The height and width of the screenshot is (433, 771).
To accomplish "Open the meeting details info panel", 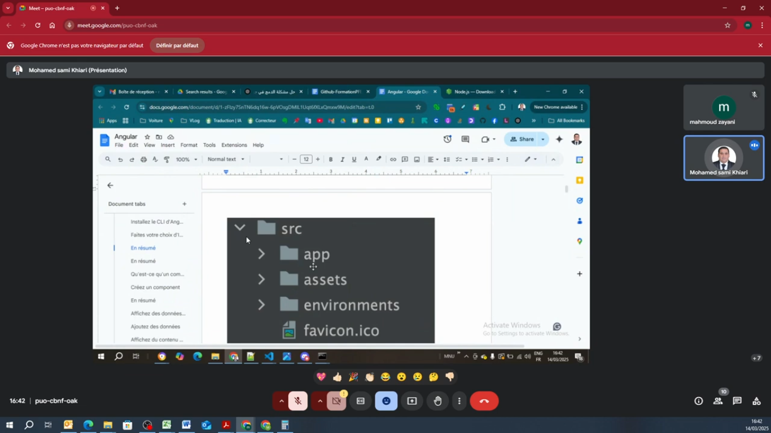I will (x=699, y=401).
